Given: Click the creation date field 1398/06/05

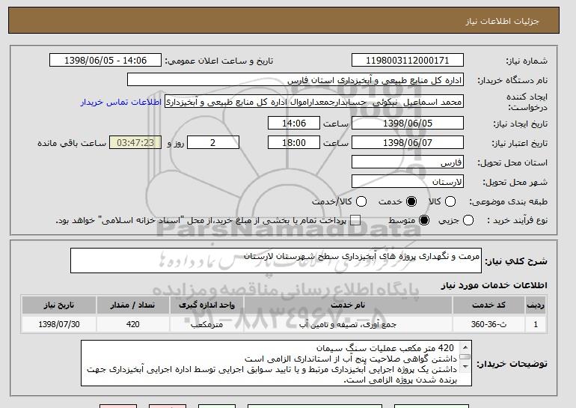Looking at the screenshot, I should [x=408, y=123].
